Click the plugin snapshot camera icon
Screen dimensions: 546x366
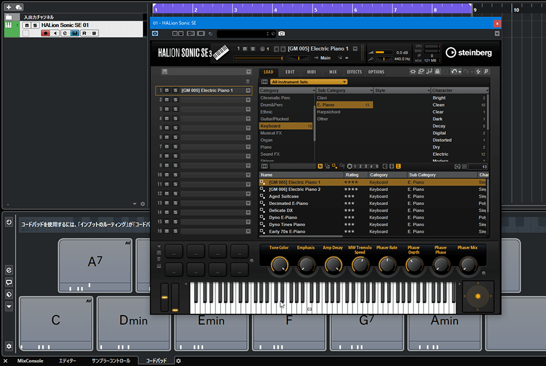click(x=281, y=33)
